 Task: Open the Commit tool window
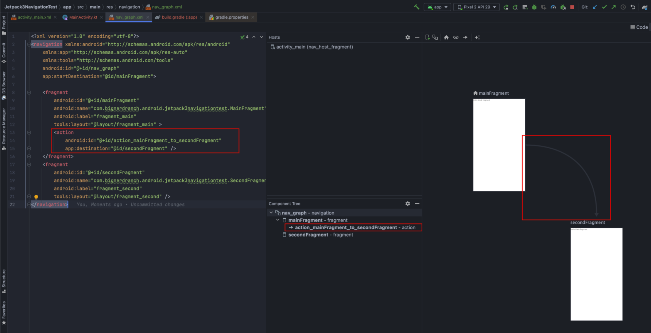pos(4,52)
